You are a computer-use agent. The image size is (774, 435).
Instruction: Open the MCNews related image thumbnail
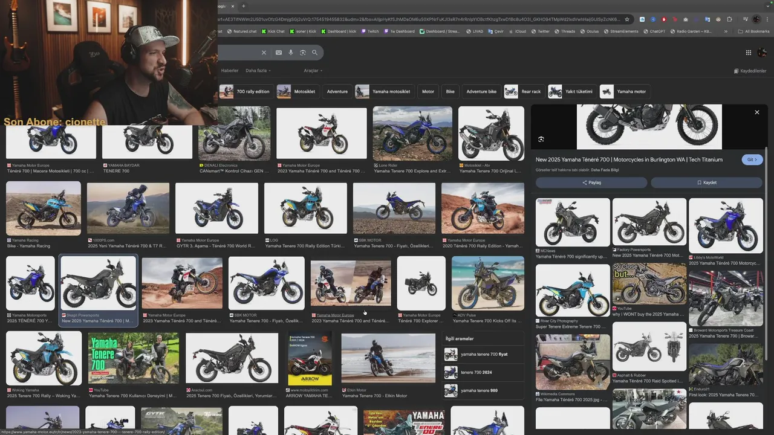click(x=573, y=222)
